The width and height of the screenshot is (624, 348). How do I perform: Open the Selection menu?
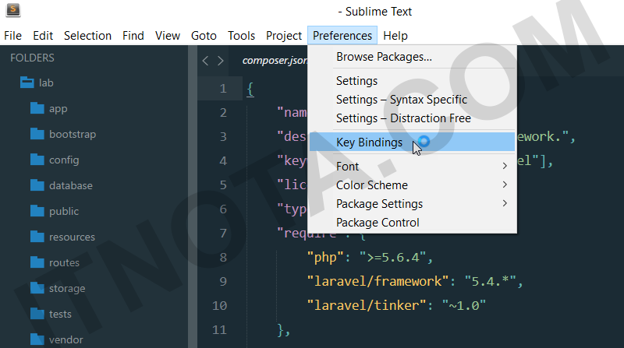pos(87,36)
